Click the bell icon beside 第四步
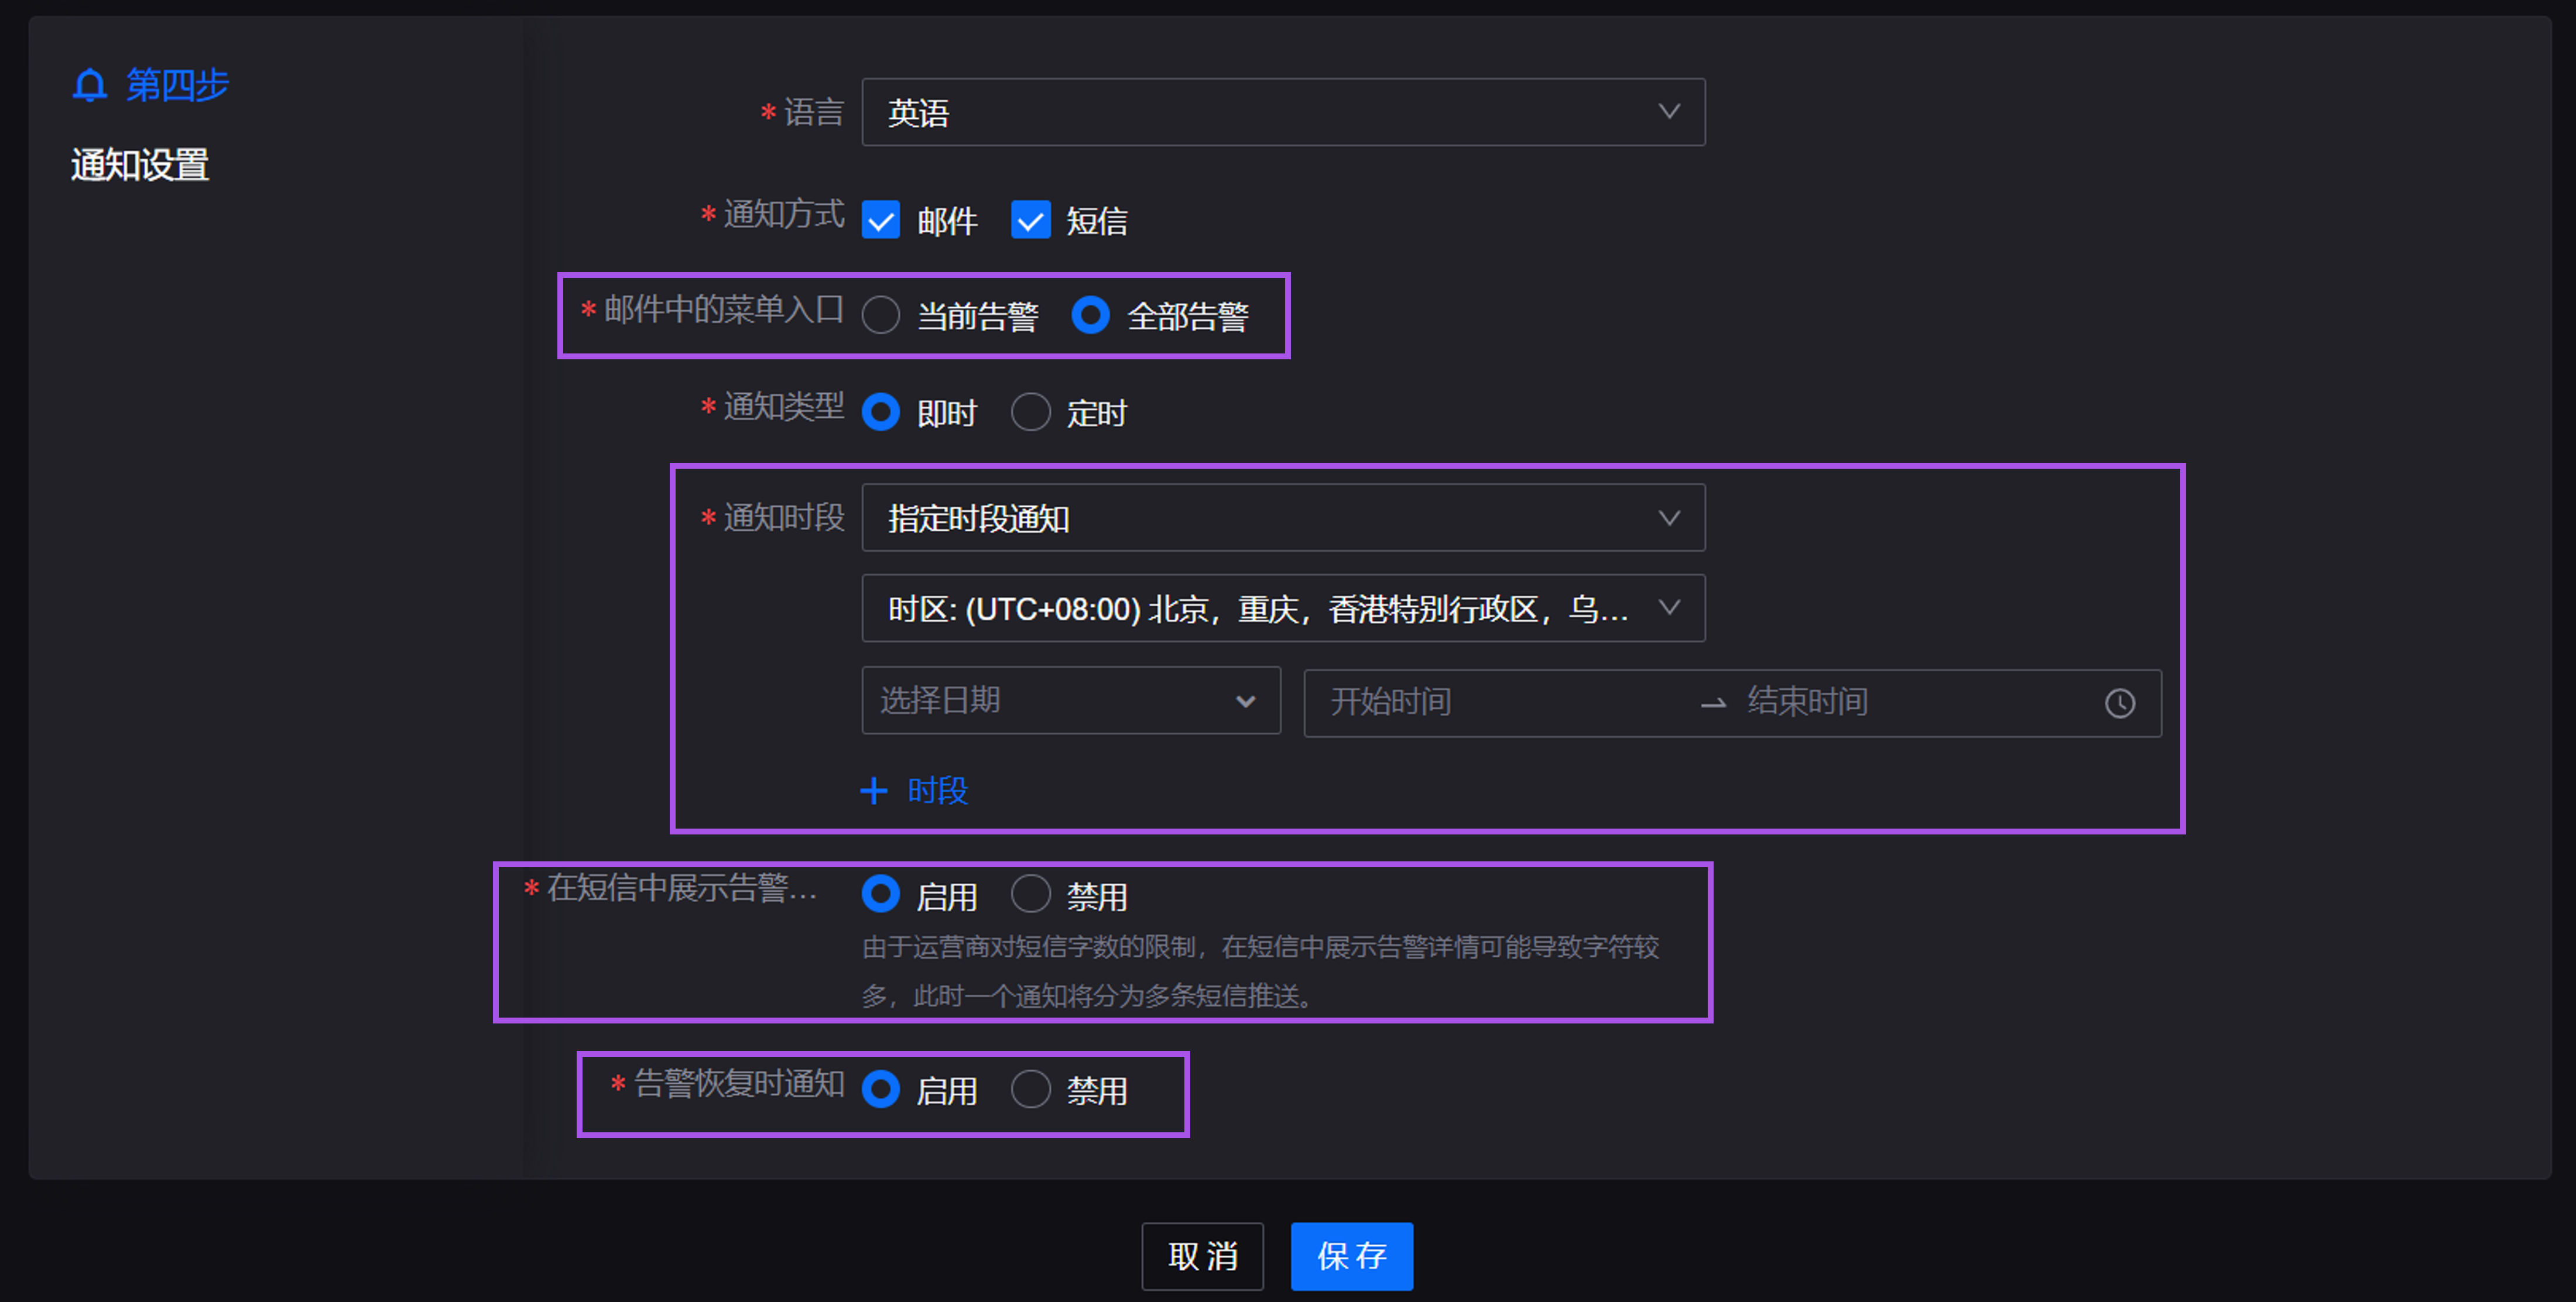This screenshot has height=1302, width=2576. pyautogui.click(x=89, y=85)
